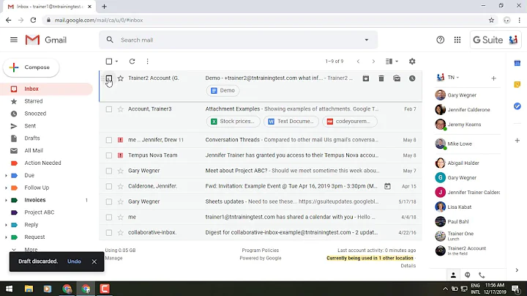Open the Google apps grid
The height and width of the screenshot is (296, 527).
[457, 40]
